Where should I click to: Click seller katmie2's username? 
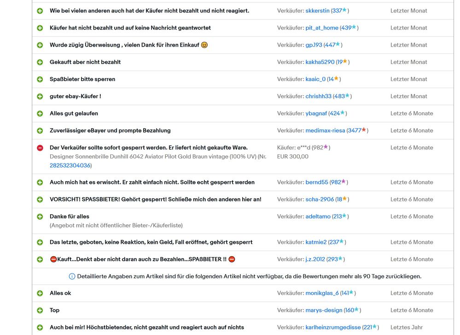(316, 242)
